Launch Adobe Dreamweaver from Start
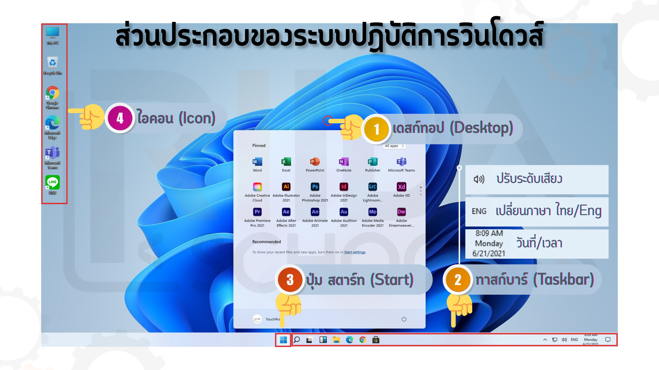 coord(402,218)
